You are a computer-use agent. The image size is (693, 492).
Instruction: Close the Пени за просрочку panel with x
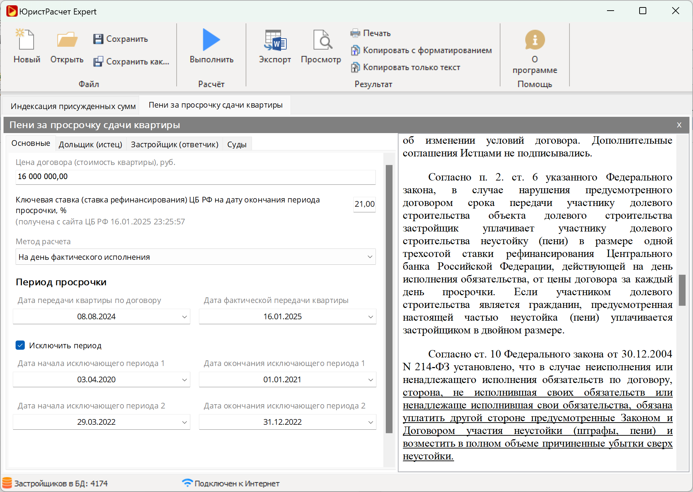(x=679, y=125)
